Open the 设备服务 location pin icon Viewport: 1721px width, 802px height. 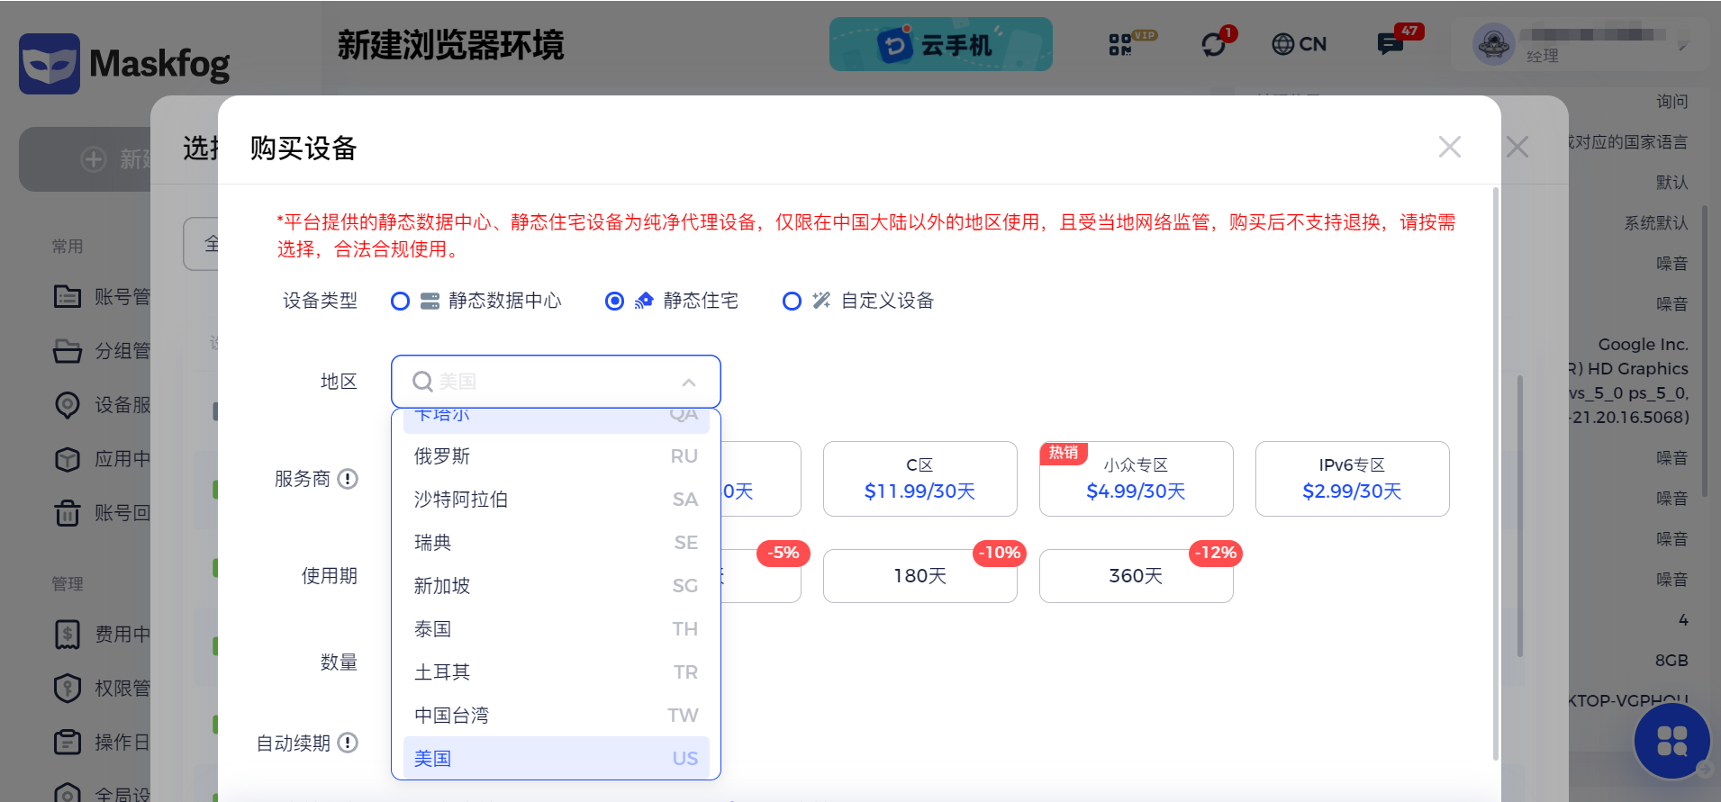[x=68, y=404]
